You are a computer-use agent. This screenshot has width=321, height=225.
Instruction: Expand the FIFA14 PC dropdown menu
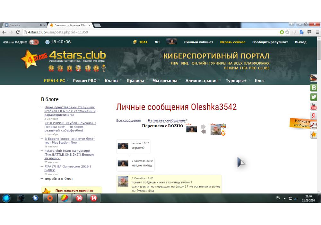[56, 81]
